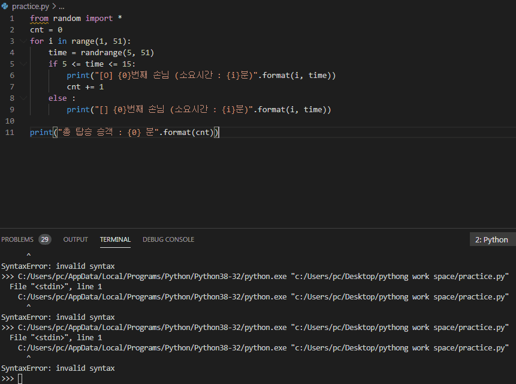Switch to the OUTPUT panel tab
The image size is (516, 384).
point(76,239)
